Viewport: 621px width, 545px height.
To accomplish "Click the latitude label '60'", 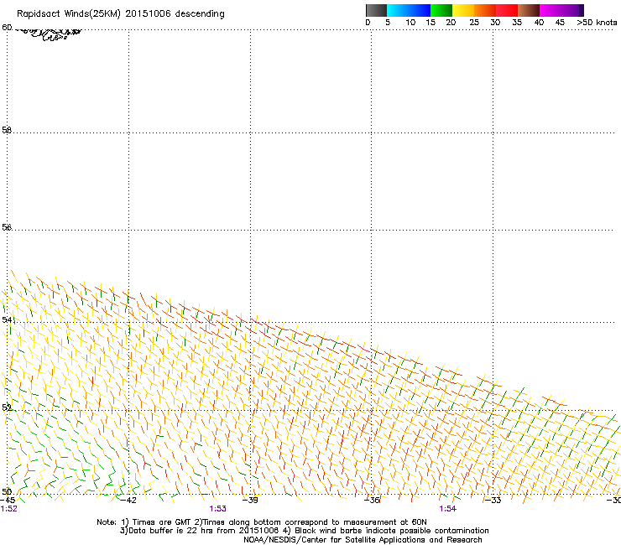I will [7, 28].
